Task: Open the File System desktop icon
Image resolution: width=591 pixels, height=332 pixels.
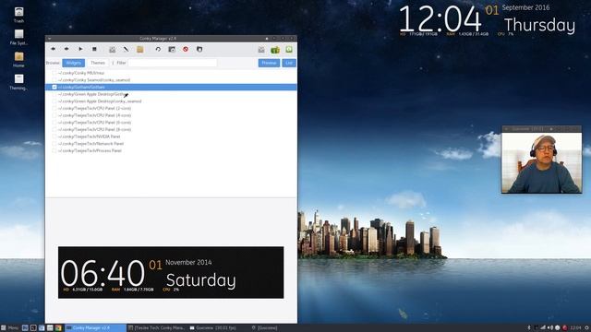Action: 18,37
